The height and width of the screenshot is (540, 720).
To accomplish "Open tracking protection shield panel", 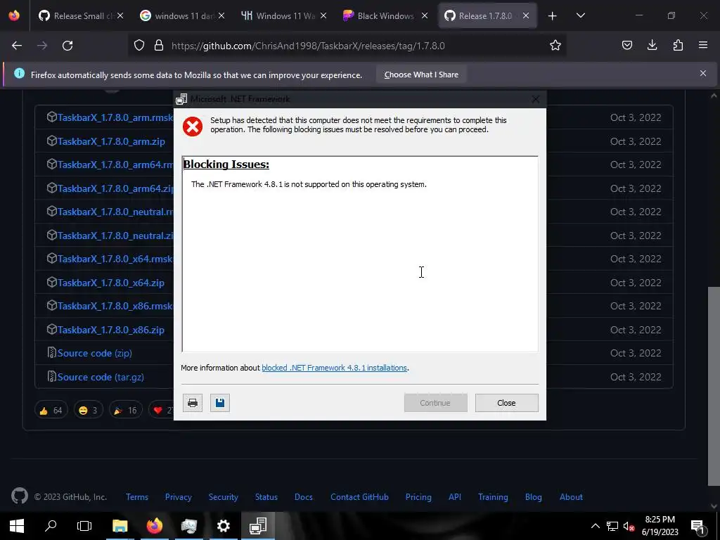I will 139,46.
